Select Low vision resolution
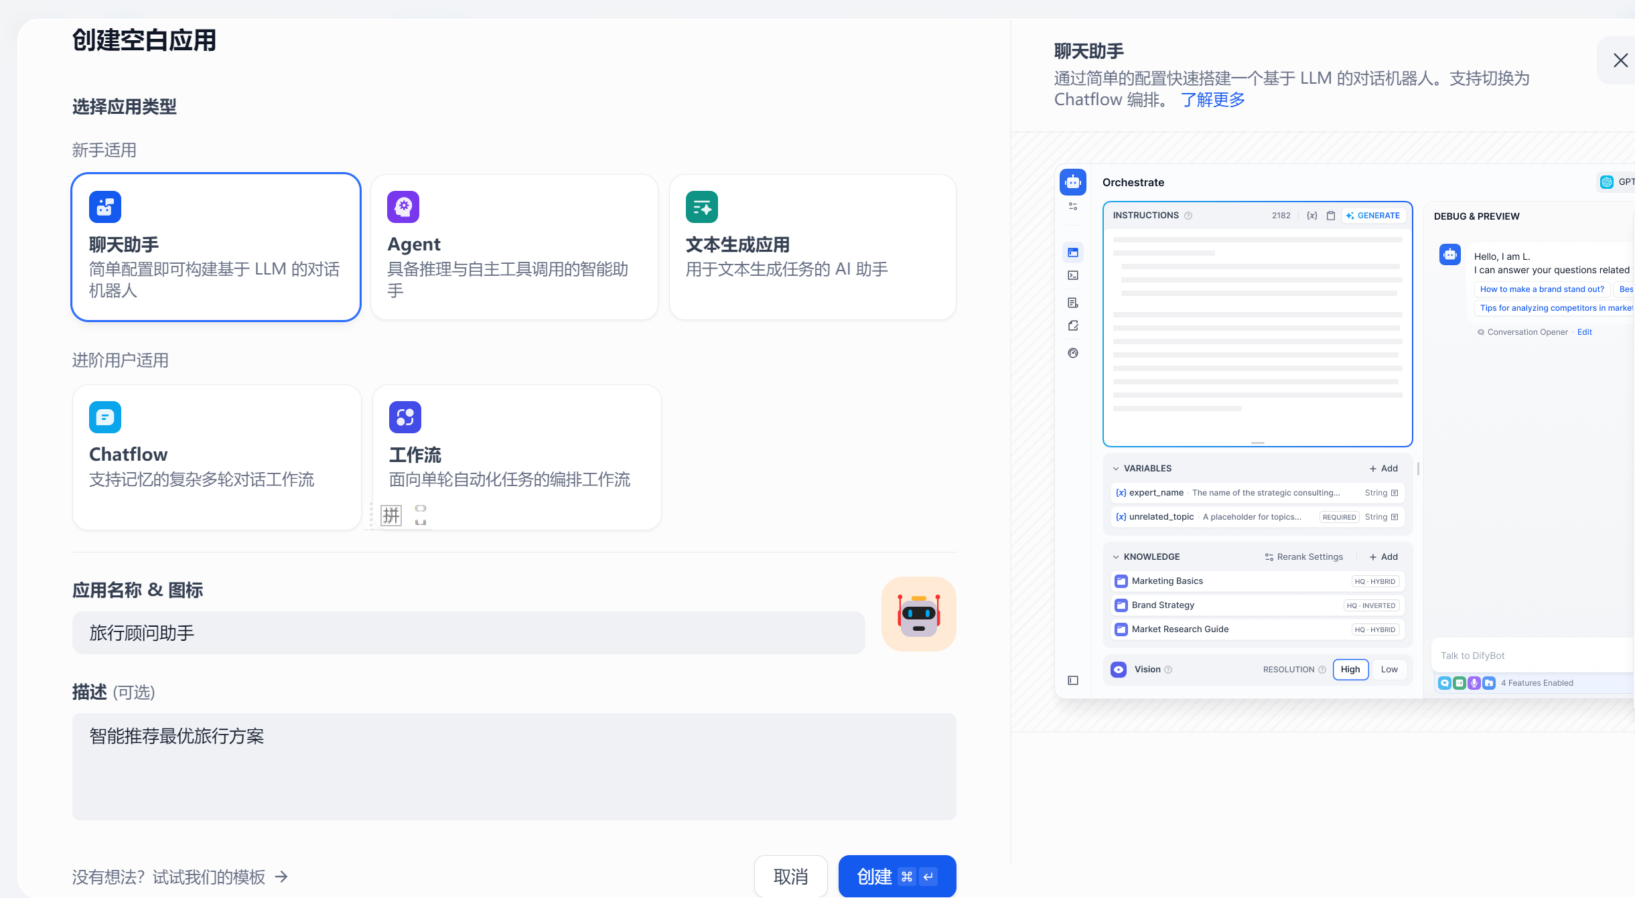The image size is (1635, 898). 1389,669
